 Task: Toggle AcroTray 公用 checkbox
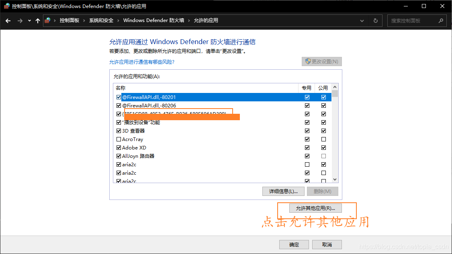coord(323,139)
